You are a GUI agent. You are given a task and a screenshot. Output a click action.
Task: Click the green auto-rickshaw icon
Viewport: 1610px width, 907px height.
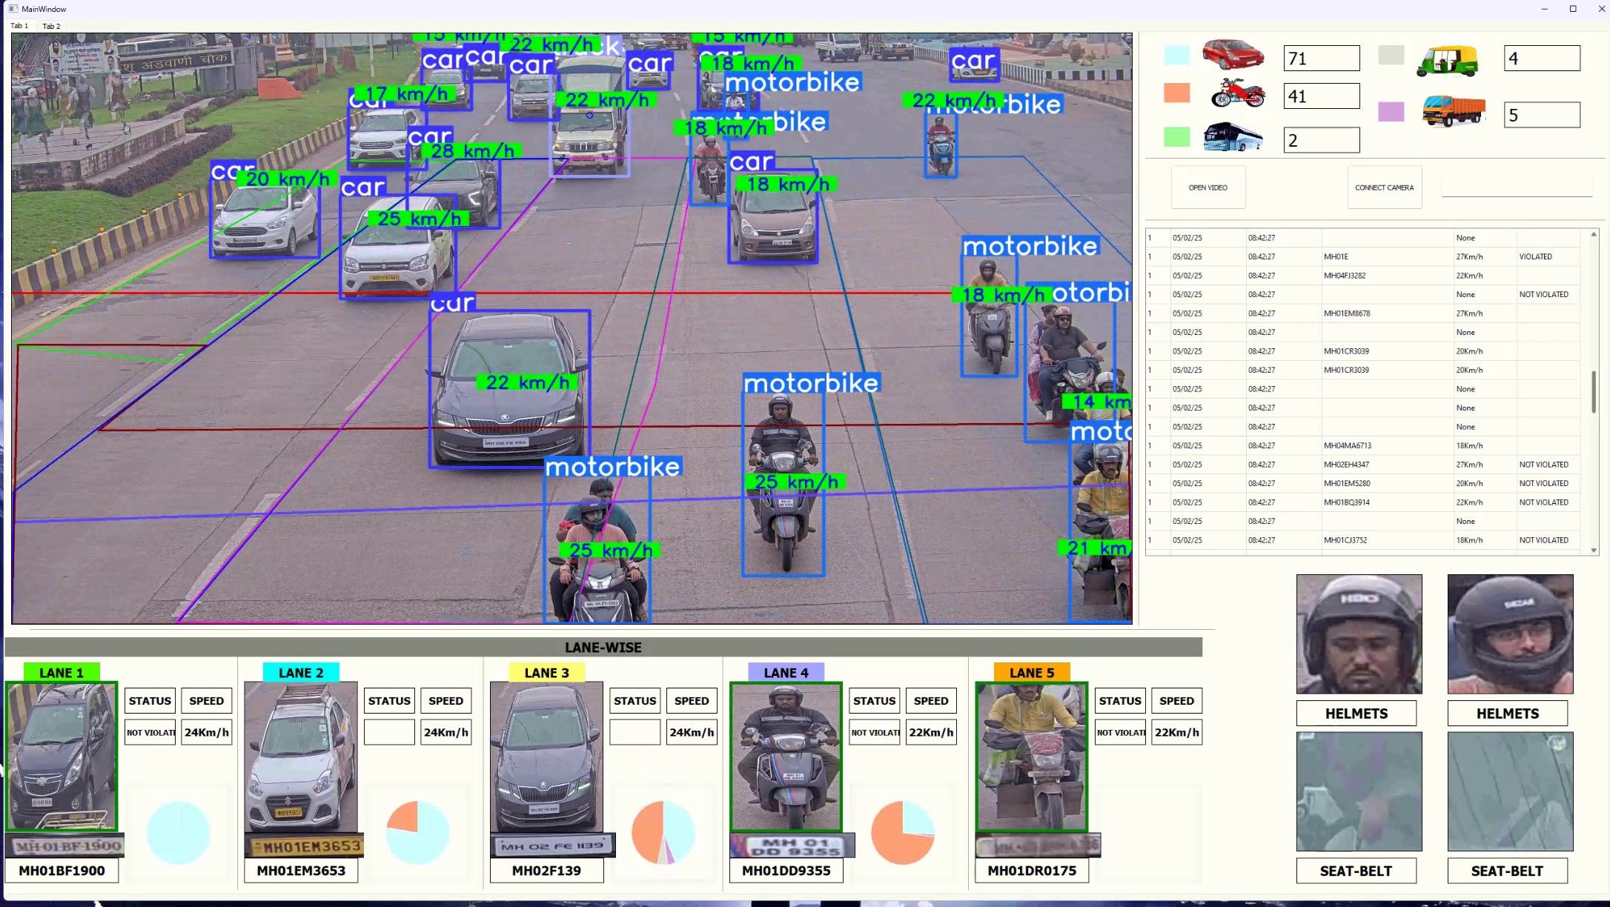click(1447, 61)
